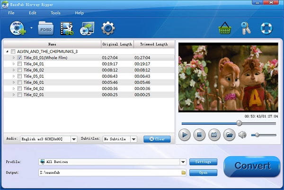Check the Title_06_02 checkbox

coord(19,70)
